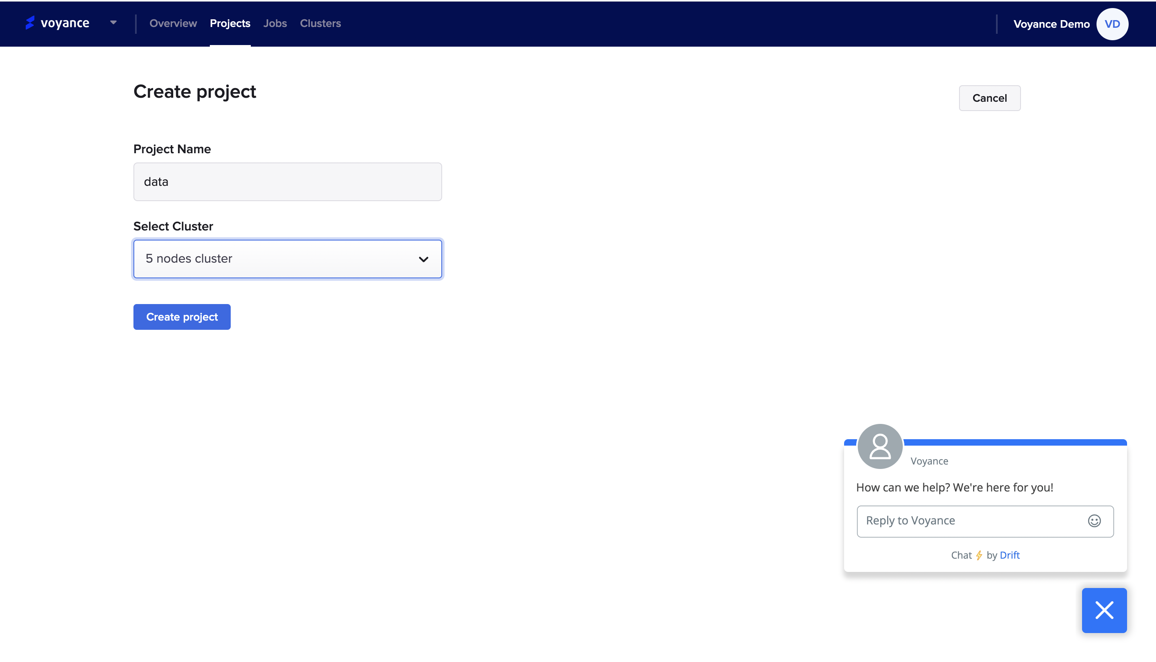Switch to the Jobs tab
Viewport: 1156px width, 662px height.
(275, 23)
